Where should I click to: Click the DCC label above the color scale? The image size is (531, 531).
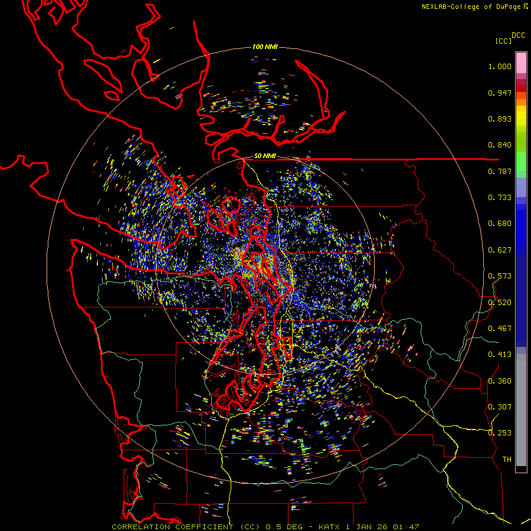[518, 35]
